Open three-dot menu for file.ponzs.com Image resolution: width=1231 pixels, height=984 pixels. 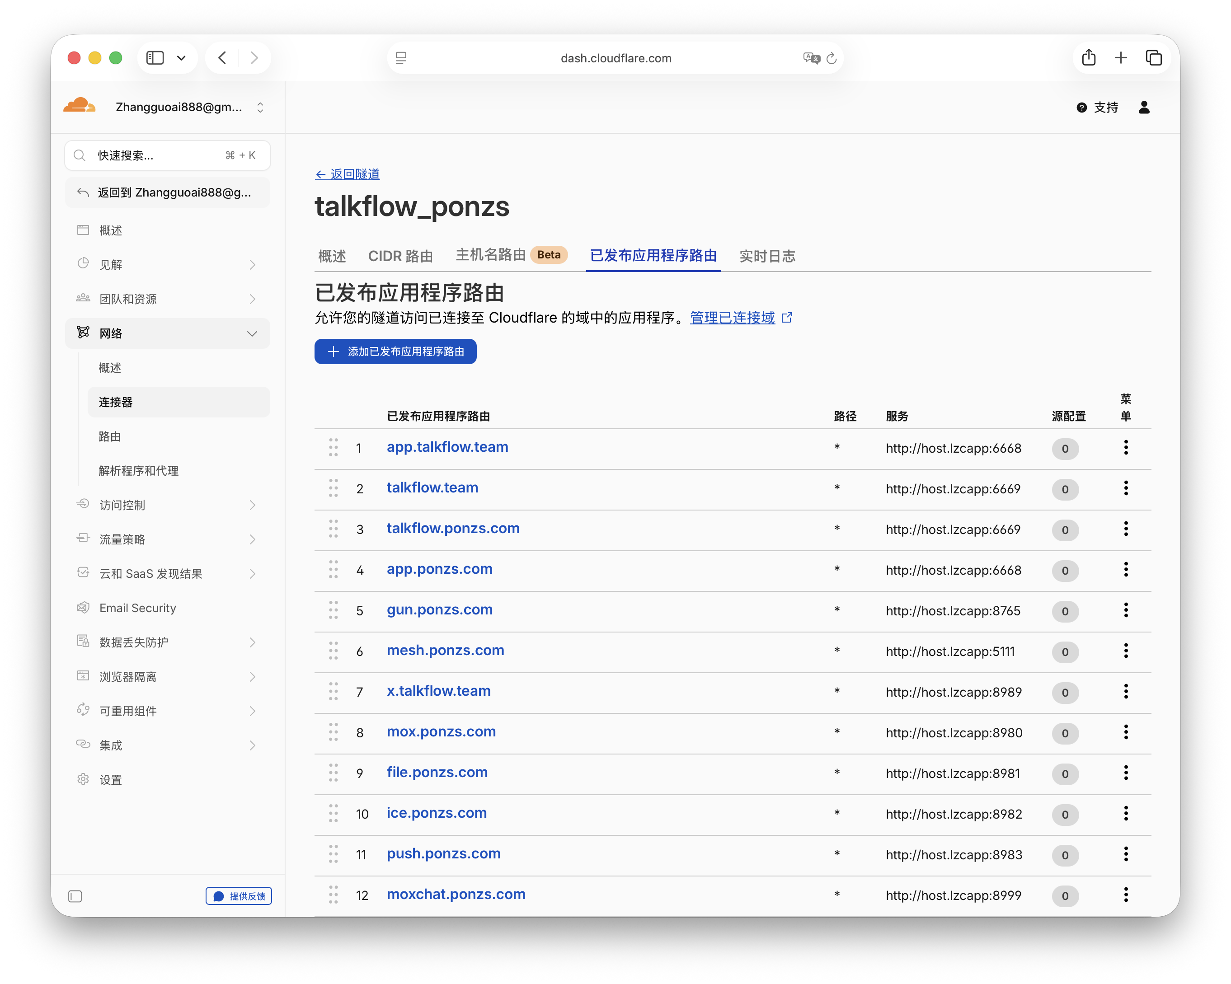1125,773
